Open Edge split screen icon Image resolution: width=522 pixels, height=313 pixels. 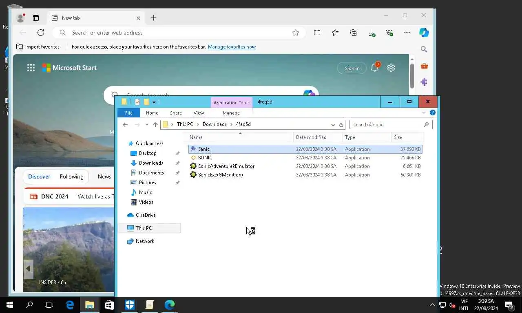[x=317, y=33]
